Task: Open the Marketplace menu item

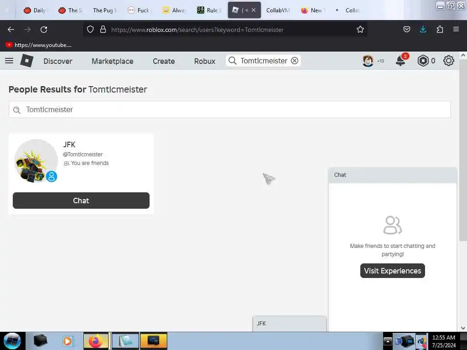Action: coord(113,61)
